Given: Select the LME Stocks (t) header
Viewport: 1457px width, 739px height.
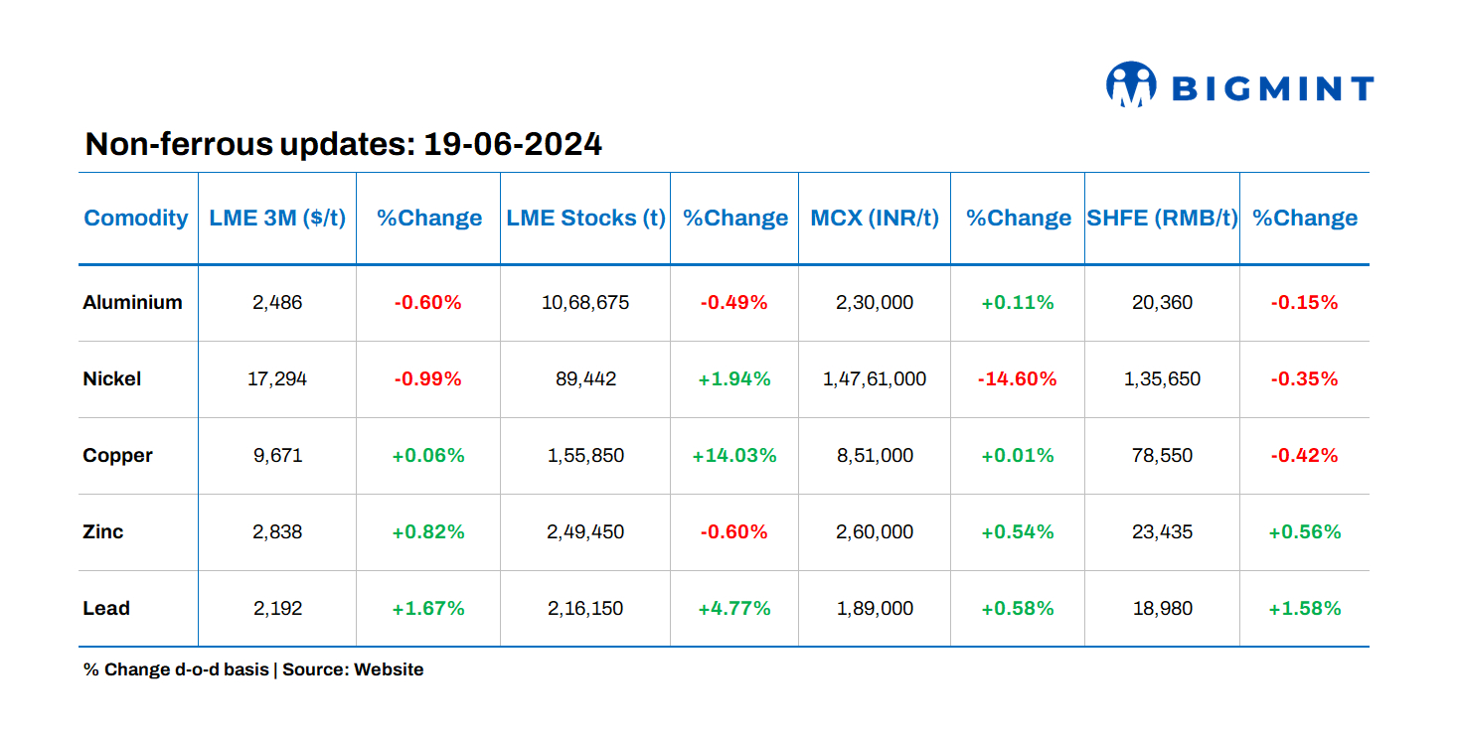Looking at the screenshot, I should pyautogui.click(x=585, y=219).
